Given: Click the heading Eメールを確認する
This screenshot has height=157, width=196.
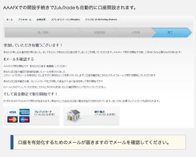Looking at the screenshot, I should coord(19,59).
